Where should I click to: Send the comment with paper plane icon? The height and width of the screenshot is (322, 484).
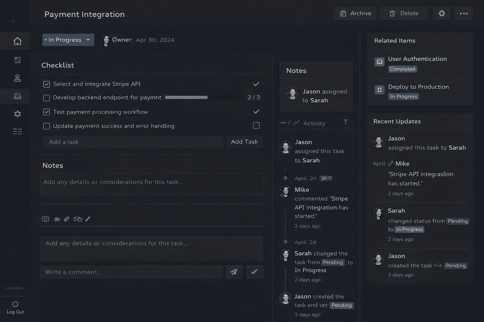tap(234, 272)
